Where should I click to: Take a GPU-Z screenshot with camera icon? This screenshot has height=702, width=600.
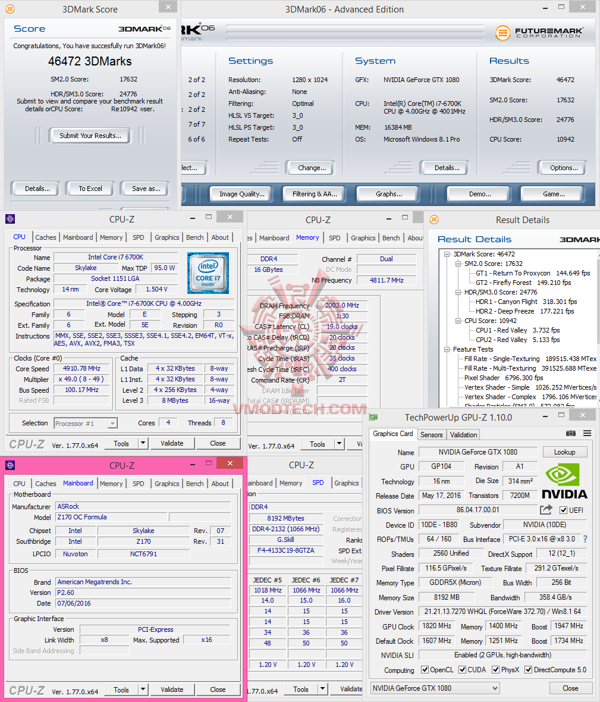click(570, 433)
